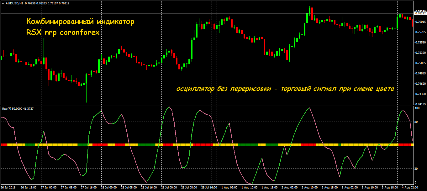Click the time axis label 1 Aug 02:00
Image resolution: width=427 pixels, height=191 pixels.
(230, 188)
